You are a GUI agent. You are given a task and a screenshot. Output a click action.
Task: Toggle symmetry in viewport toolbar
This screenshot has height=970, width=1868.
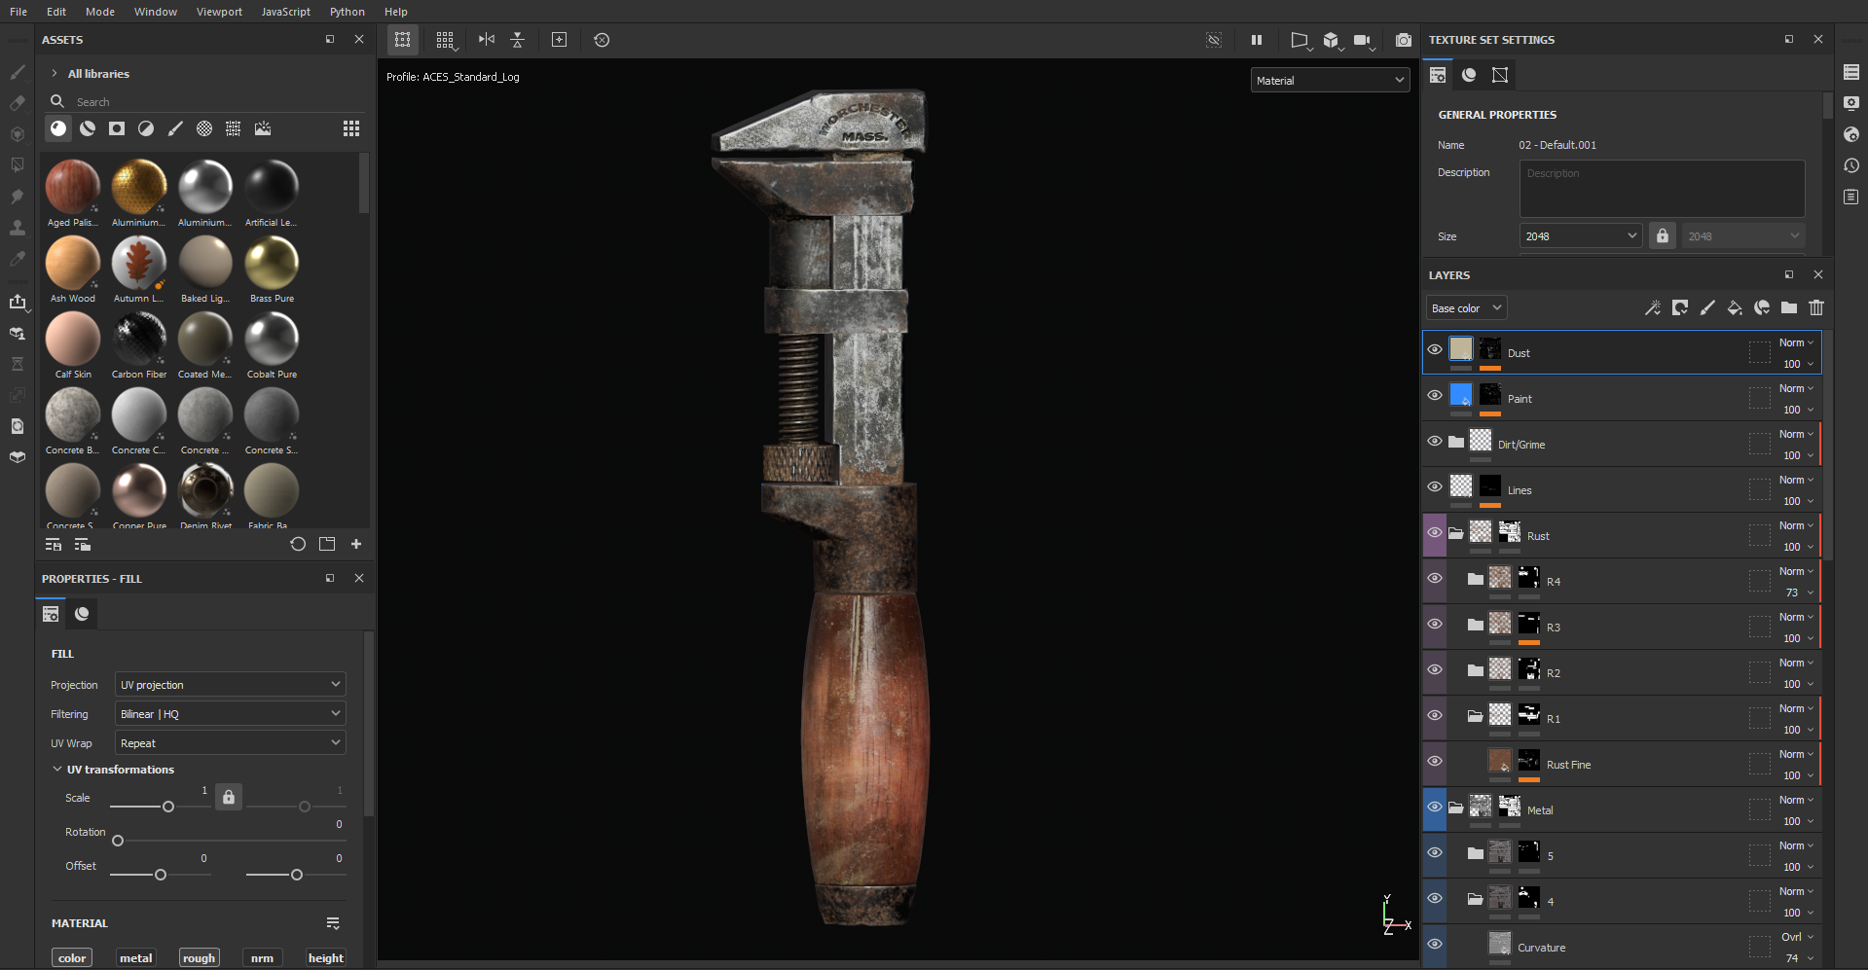click(x=487, y=40)
